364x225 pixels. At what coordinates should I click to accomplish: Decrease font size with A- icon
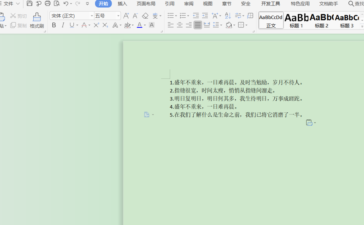click(135, 16)
